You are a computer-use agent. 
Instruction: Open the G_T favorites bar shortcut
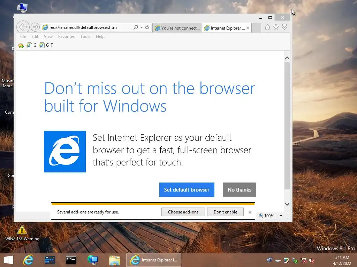pyautogui.click(x=46, y=45)
